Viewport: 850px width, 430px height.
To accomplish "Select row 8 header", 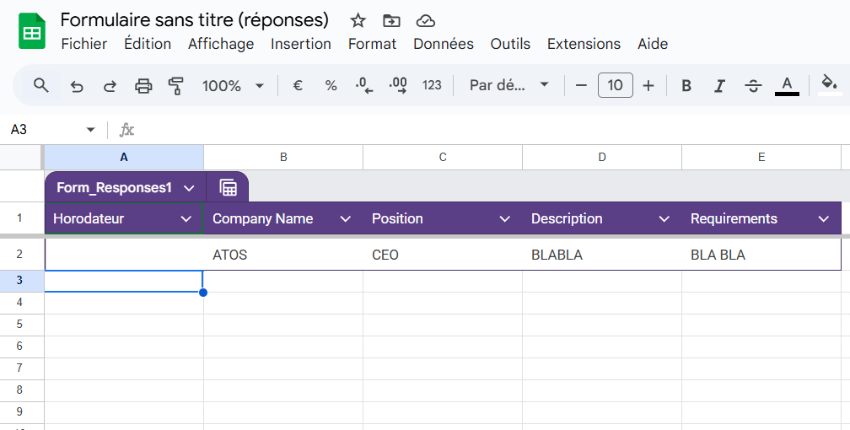I will (20, 390).
